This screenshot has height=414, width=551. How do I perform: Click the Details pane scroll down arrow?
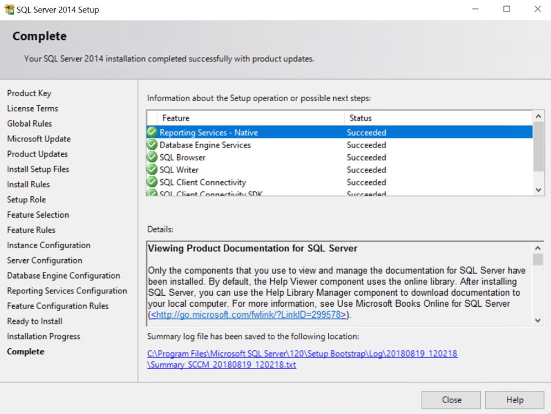point(538,320)
